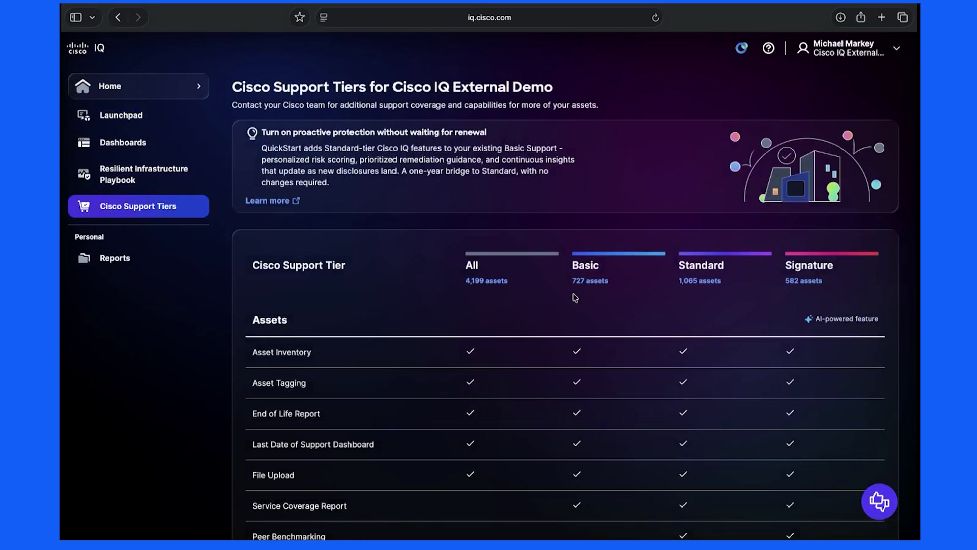
Task: Select Home in the sidebar
Action: tap(138, 86)
